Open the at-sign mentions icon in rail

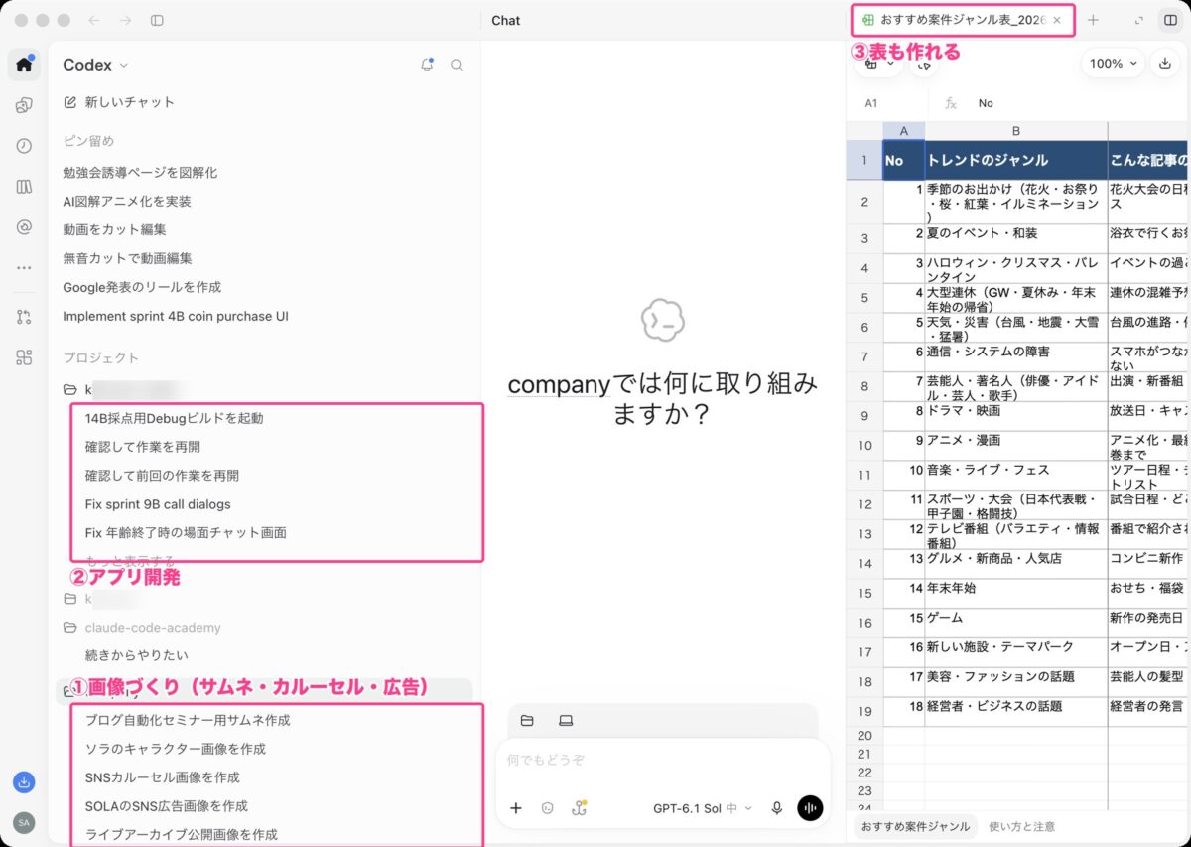24,227
